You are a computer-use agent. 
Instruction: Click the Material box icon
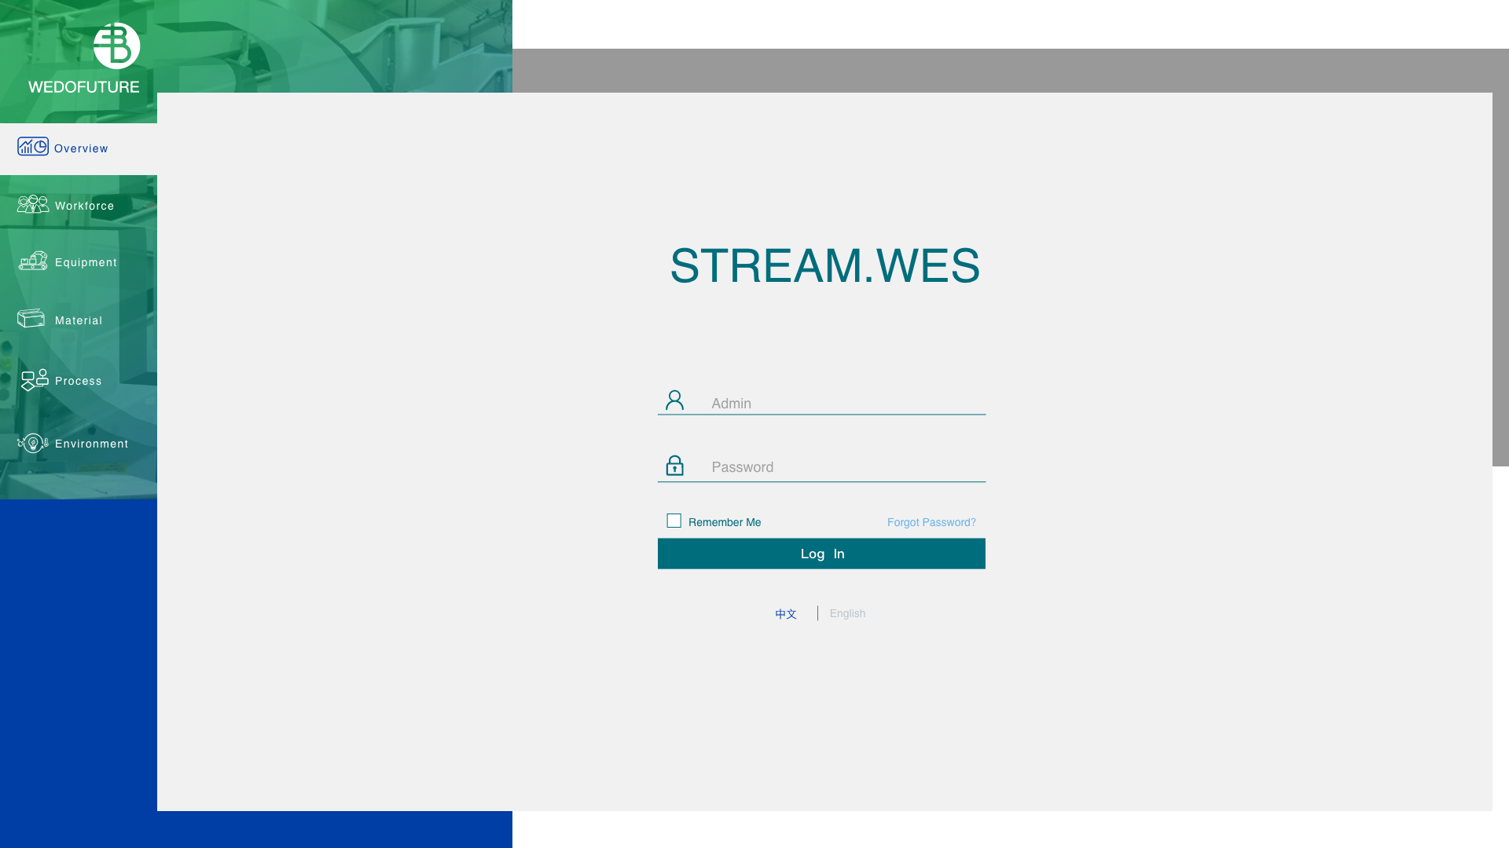coord(31,318)
